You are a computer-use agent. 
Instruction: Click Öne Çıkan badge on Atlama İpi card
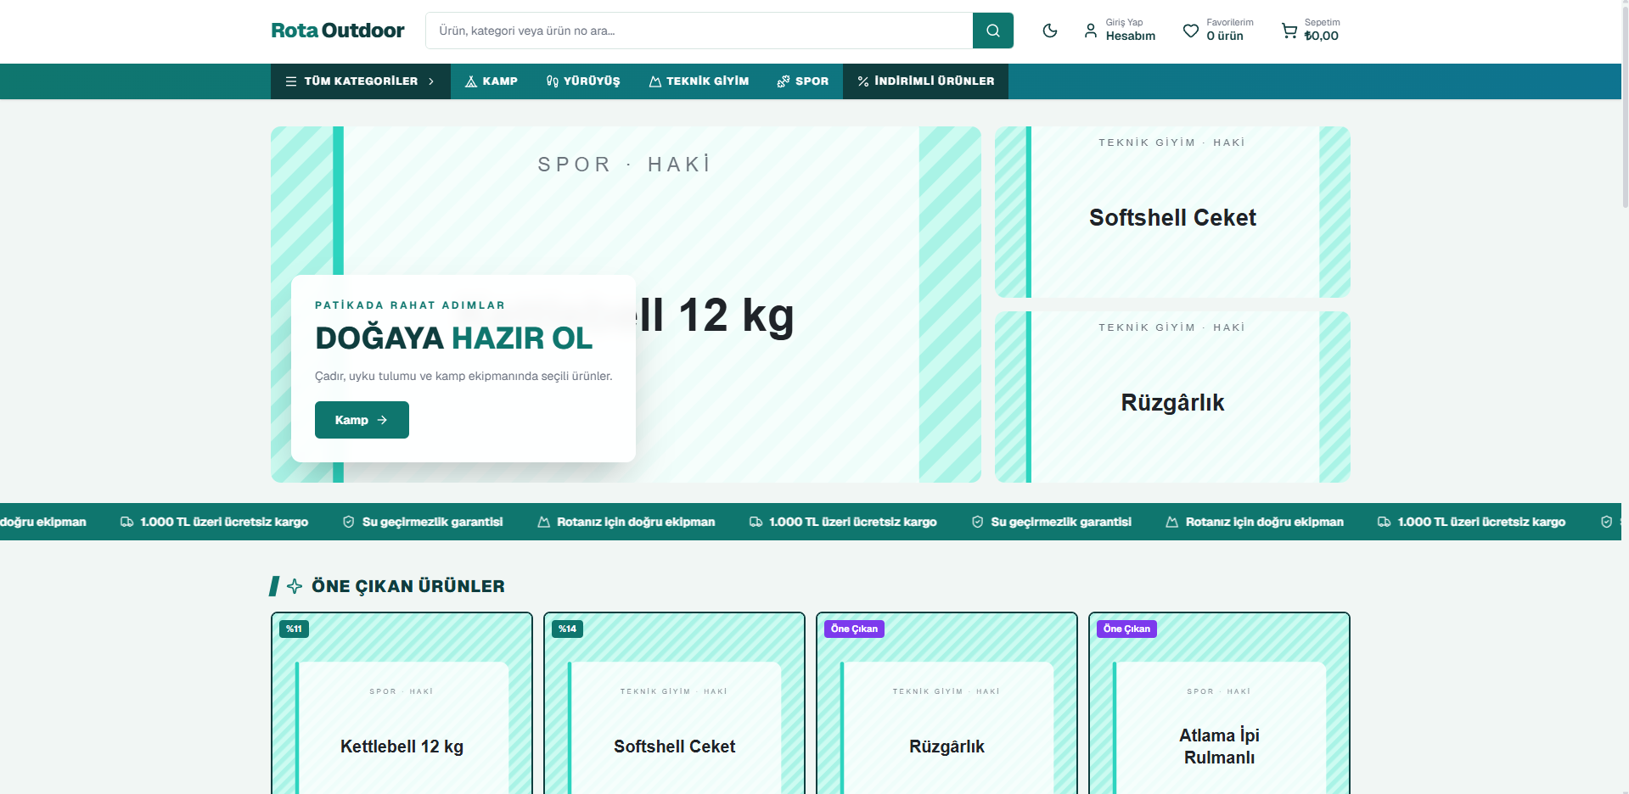pyautogui.click(x=1126, y=629)
